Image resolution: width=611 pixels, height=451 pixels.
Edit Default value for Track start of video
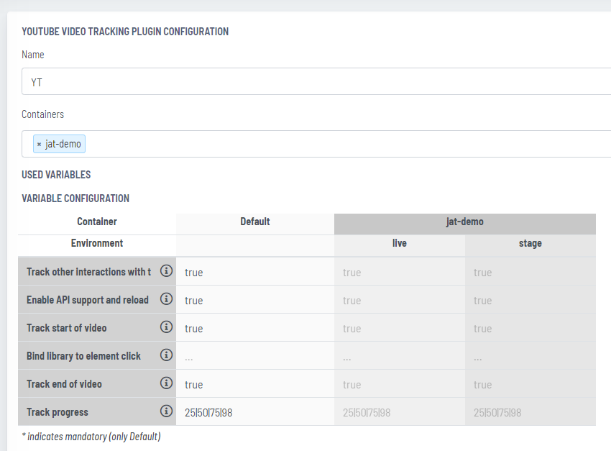click(255, 328)
